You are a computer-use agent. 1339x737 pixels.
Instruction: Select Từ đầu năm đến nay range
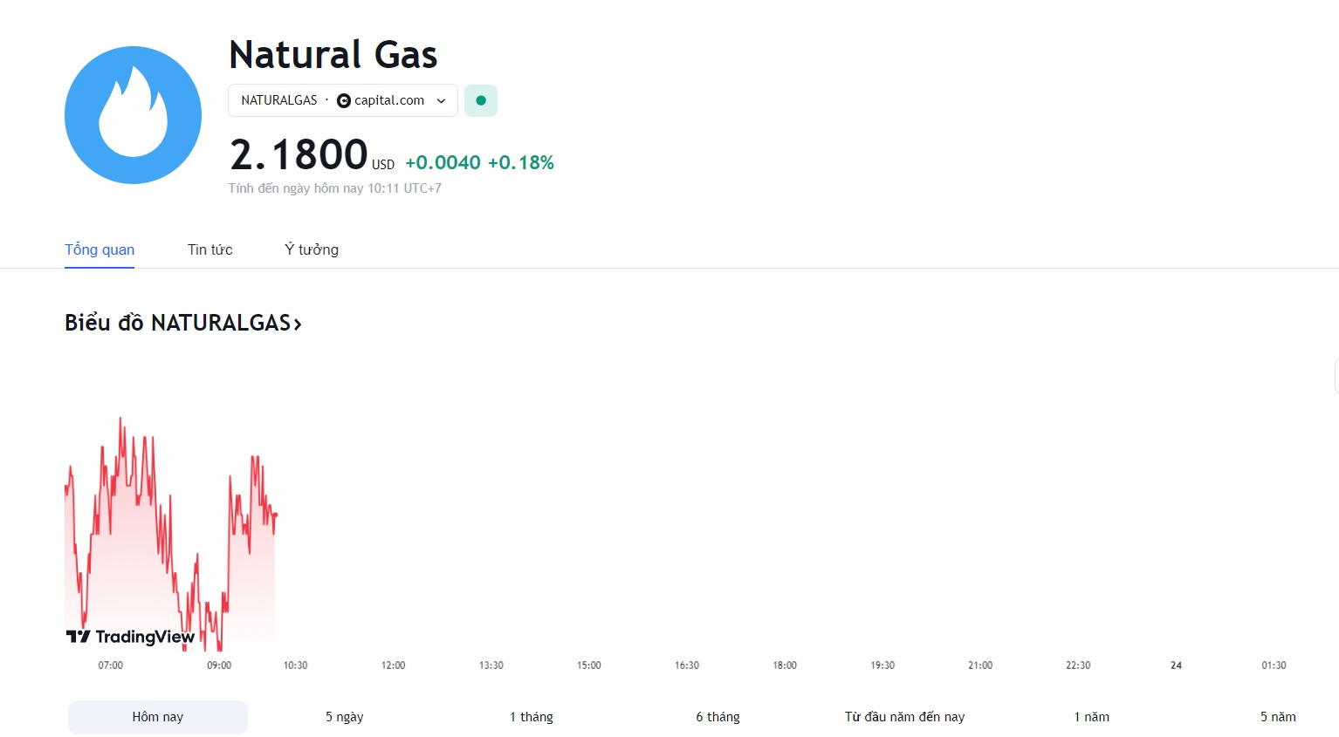click(x=905, y=717)
